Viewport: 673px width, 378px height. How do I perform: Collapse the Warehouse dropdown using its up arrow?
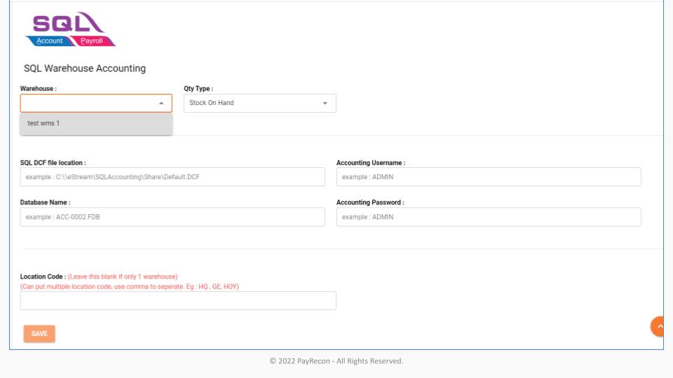[x=161, y=104]
